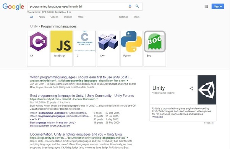
Task: Click the 'Programming languages' heading text
Action: pyautogui.click(x=59, y=26)
